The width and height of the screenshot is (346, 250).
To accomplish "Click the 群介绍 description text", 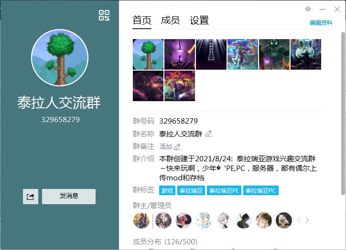I will pos(238,168).
